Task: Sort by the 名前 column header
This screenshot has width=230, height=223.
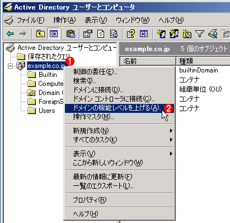Action: tap(148, 61)
